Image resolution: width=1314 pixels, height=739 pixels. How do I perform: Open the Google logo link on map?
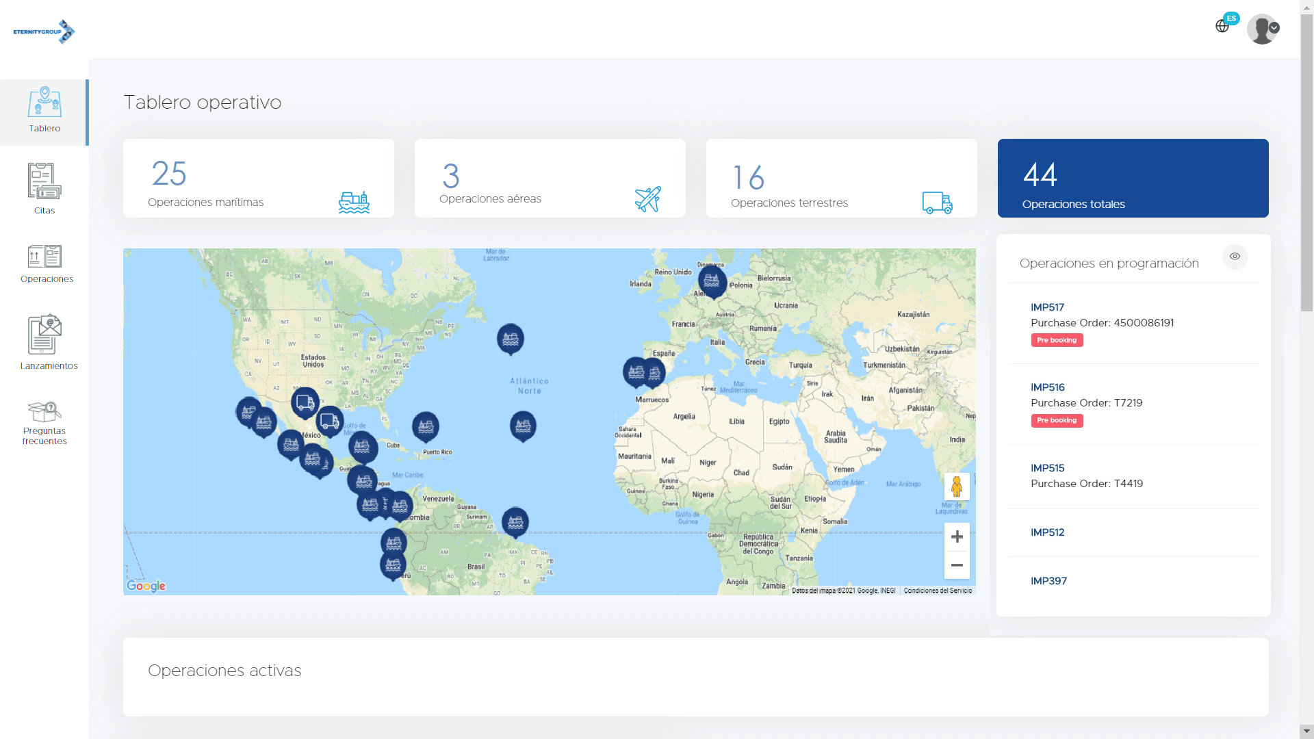tap(146, 586)
